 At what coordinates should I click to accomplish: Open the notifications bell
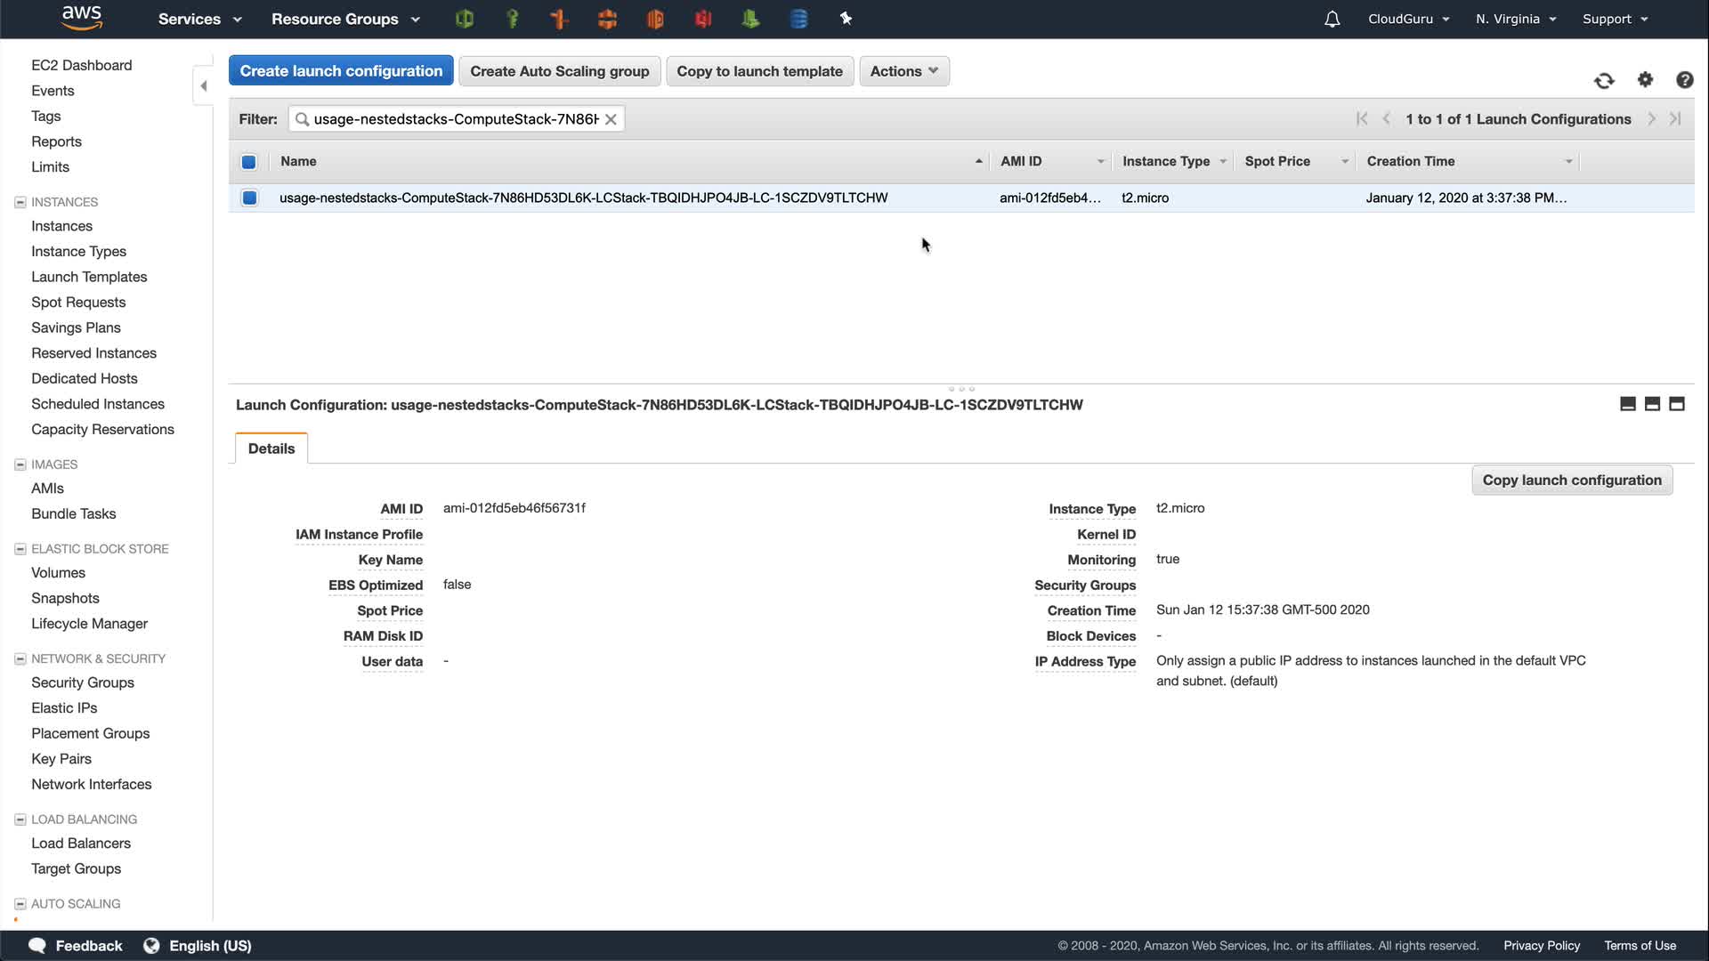coord(1332,19)
